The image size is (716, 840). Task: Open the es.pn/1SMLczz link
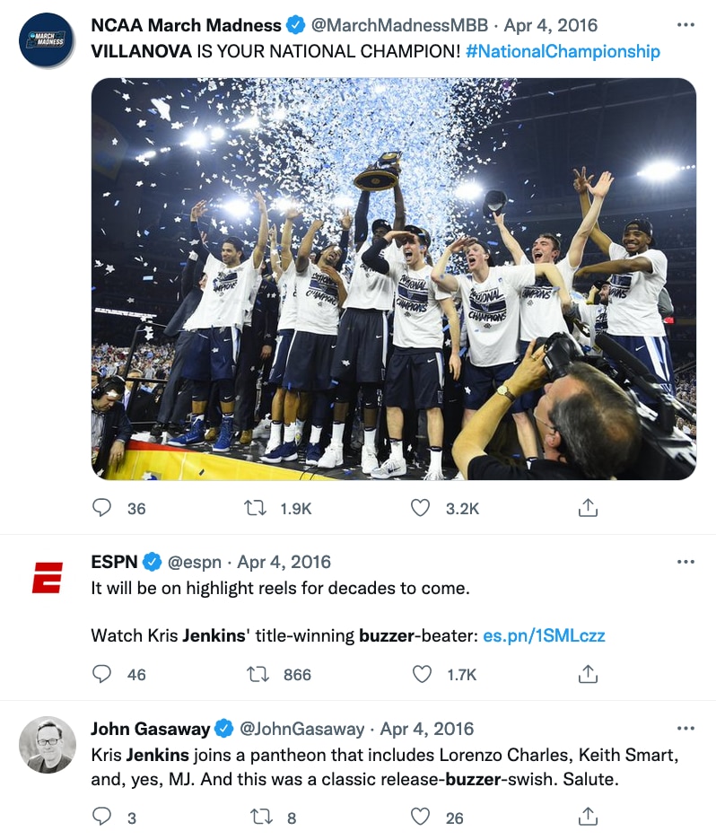tap(544, 635)
